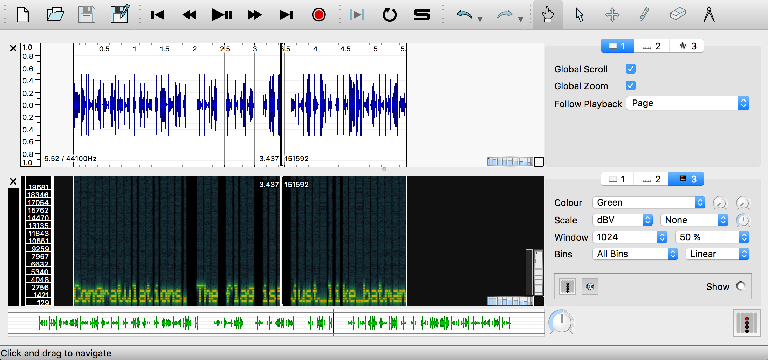Screen dimensions: 768x360
Task: Open the Colour dropdown set to Green
Action: point(649,202)
